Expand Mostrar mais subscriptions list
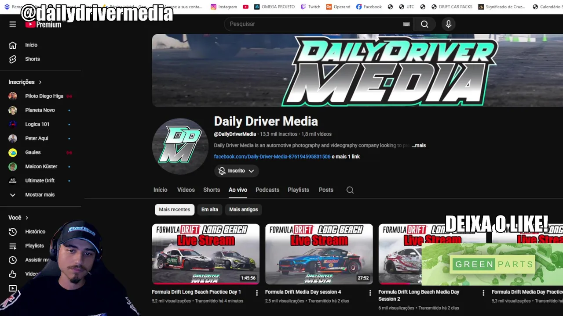The height and width of the screenshot is (316, 563). pyautogui.click(x=40, y=194)
